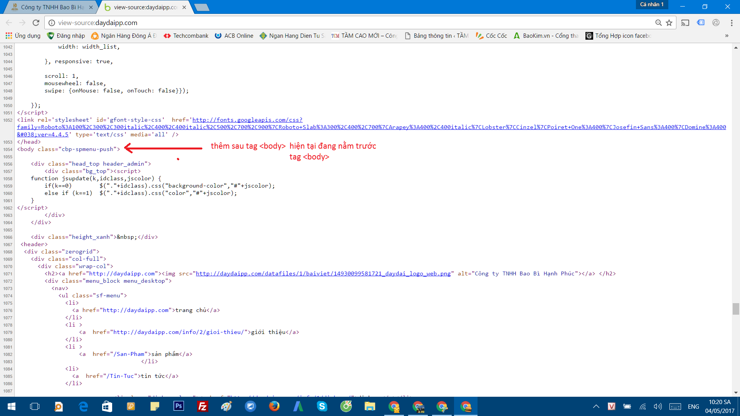Open touch keyboard tray icon
Screen dimensions: 740x416
point(675,406)
